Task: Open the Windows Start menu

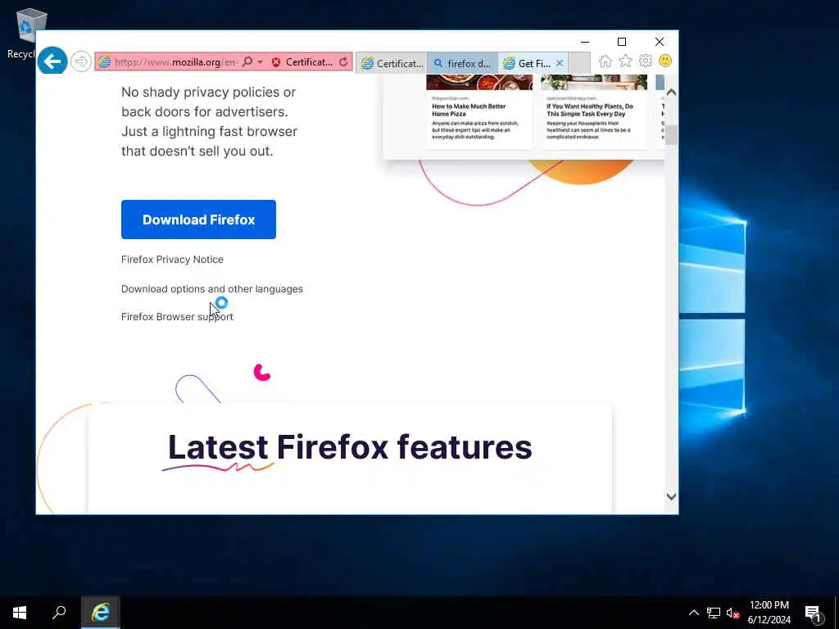Action: tap(20, 613)
